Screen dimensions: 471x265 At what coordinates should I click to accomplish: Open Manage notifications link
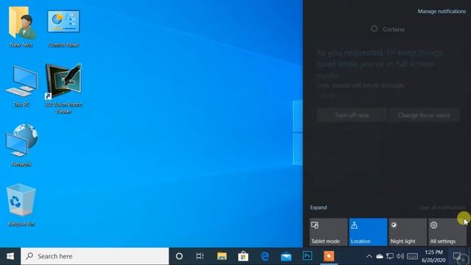point(442,12)
